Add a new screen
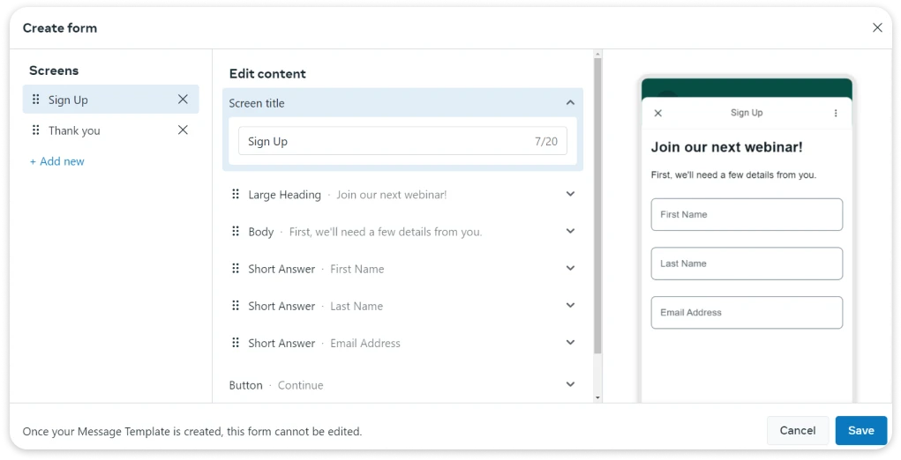 coord(57,161)
